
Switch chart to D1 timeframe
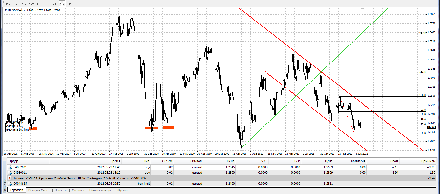(x=54, y=4)
